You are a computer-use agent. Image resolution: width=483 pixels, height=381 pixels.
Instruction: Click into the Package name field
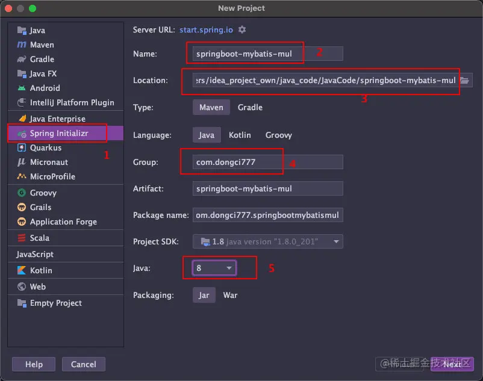[267, 215]
